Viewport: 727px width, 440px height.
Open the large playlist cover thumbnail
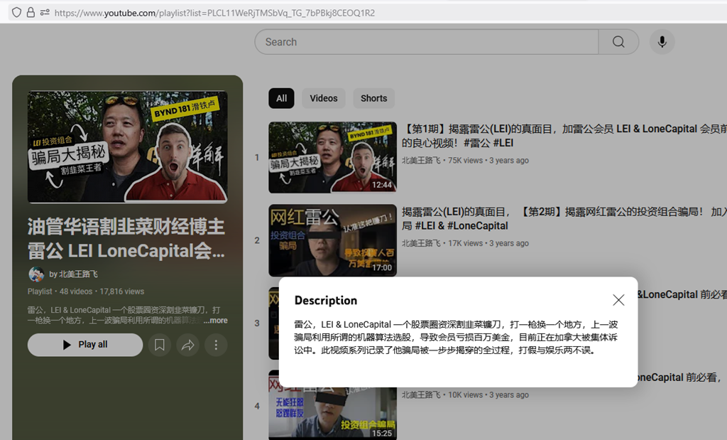point(128,146)
